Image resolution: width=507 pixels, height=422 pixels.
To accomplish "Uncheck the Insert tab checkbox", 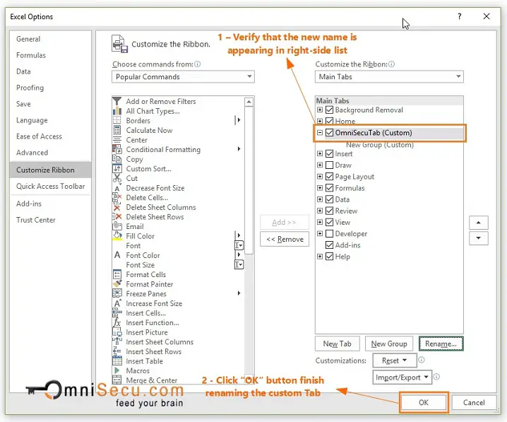I will coord(329,153).
